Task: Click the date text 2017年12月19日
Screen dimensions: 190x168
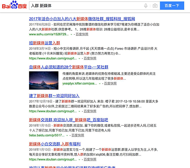Action: point(41,102)
